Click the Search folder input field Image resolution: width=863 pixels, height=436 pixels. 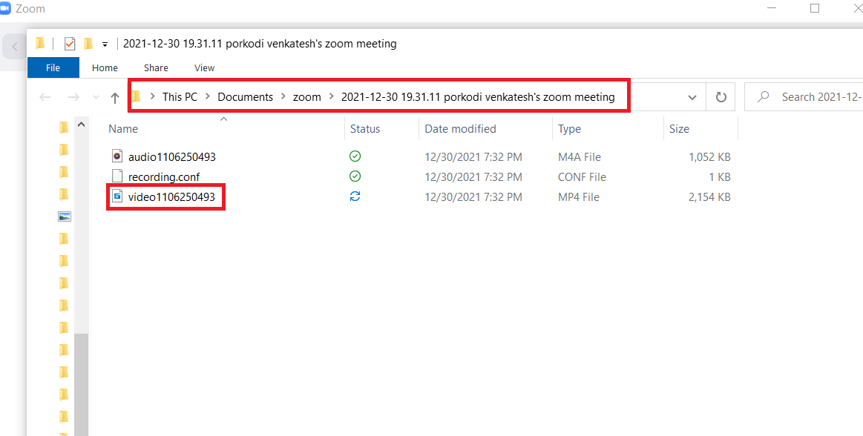click(816, 97)
